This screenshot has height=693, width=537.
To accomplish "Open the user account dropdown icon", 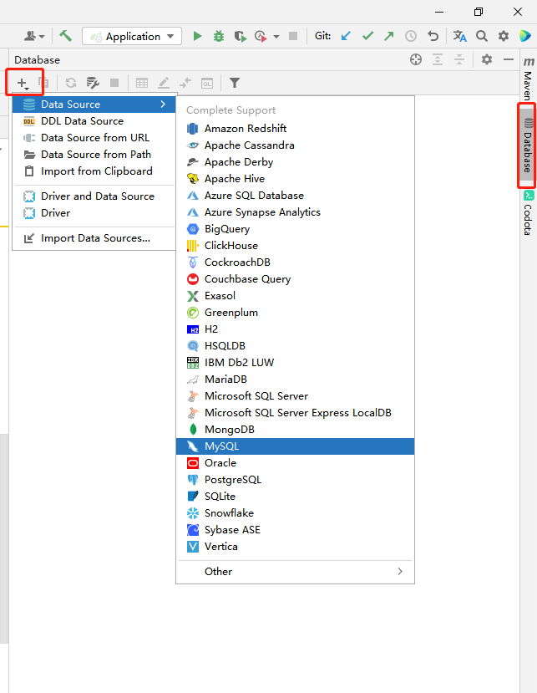I will pyautogui.click(x=34, y=36).
